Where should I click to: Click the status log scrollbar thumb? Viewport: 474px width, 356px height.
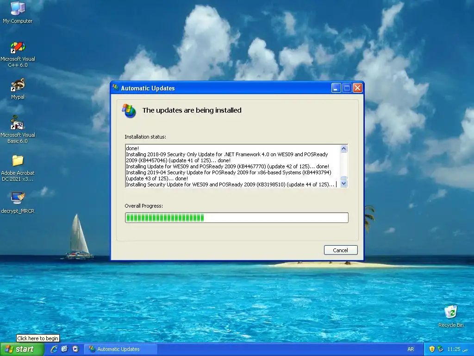coord(344,178)
